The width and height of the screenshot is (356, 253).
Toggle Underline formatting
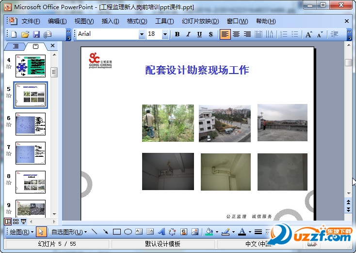tap(199, 34)
